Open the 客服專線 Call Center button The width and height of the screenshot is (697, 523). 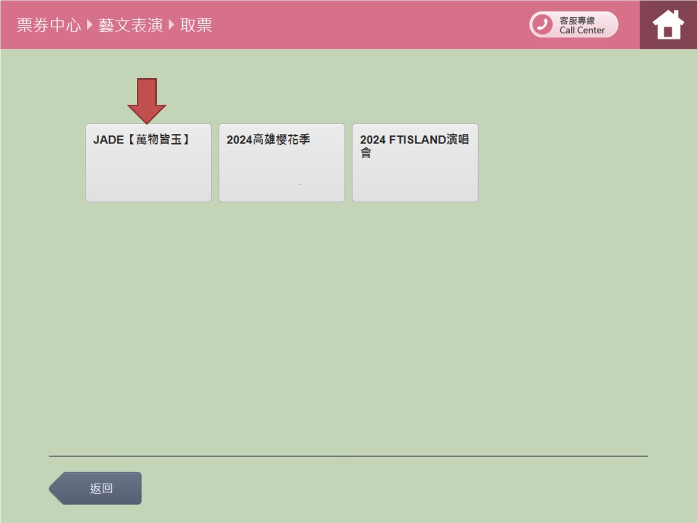[x=573, y=25]
